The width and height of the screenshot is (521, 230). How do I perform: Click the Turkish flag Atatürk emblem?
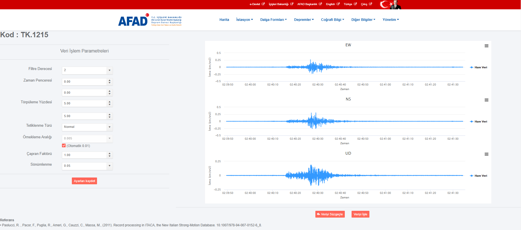pos(390,5)
